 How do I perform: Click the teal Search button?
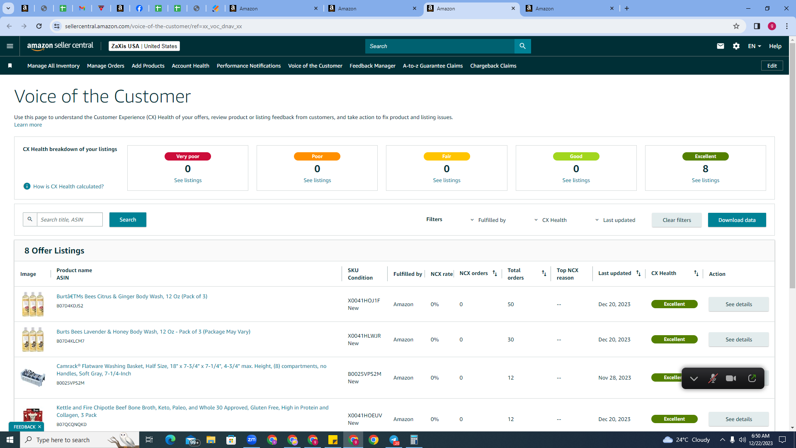(128, 219)
